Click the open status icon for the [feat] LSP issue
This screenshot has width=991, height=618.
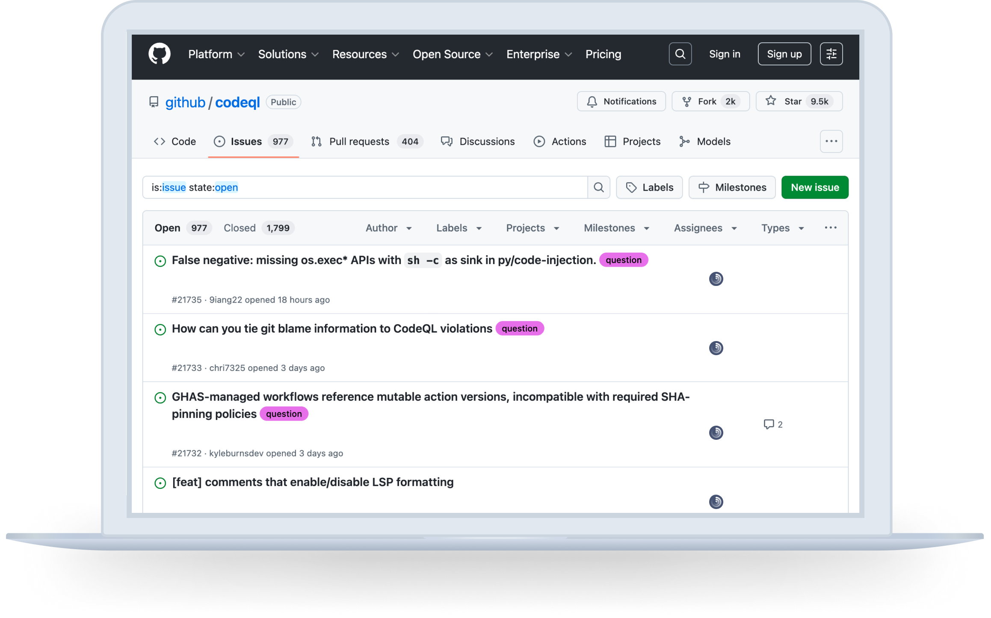(160, 483)
